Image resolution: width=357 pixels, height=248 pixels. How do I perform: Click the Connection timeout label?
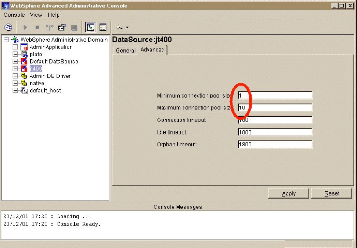coord(182,120)
